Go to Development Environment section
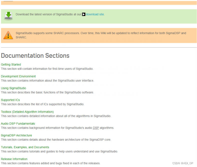197x167 pixels. point(18,76)
